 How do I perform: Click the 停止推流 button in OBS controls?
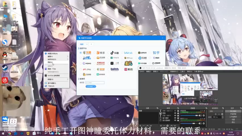click(x=233, y=111)
